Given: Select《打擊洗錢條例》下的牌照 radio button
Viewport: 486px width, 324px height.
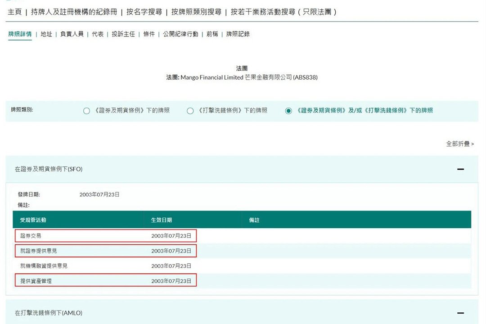Looking at the screenshot, I should [x=190, y=111].
